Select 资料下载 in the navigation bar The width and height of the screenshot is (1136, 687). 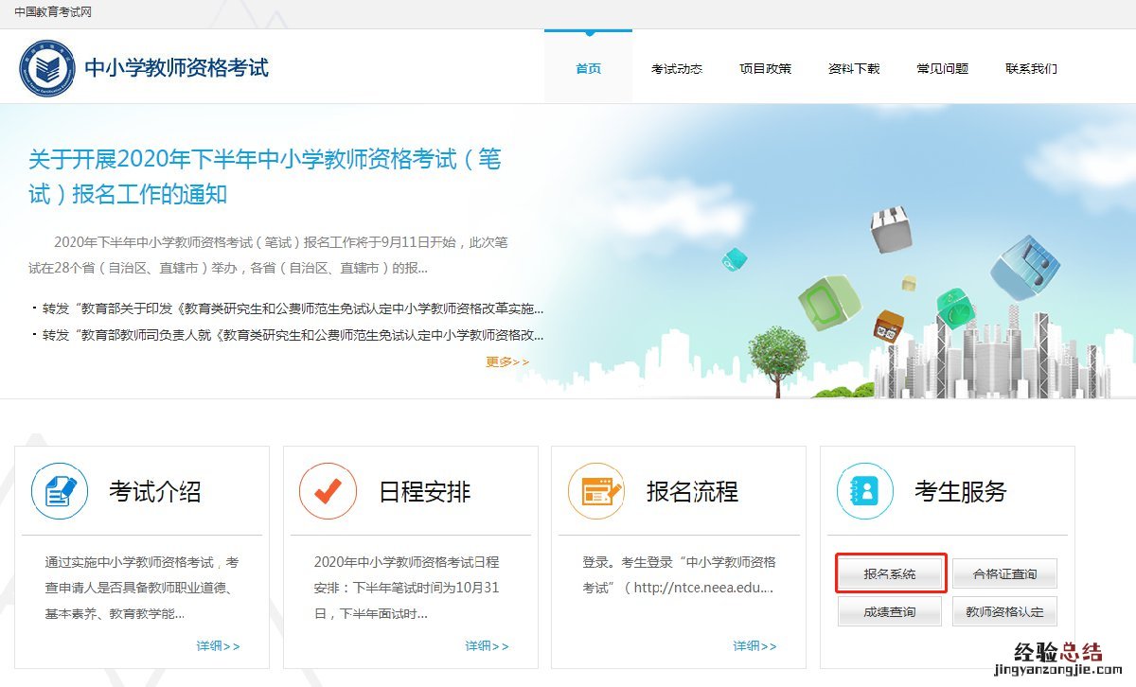853,69
